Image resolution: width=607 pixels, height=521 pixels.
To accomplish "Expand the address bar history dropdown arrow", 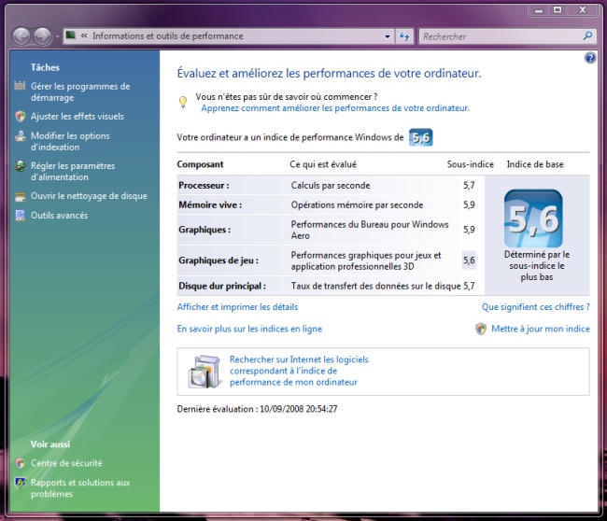I will pos(388,36).
